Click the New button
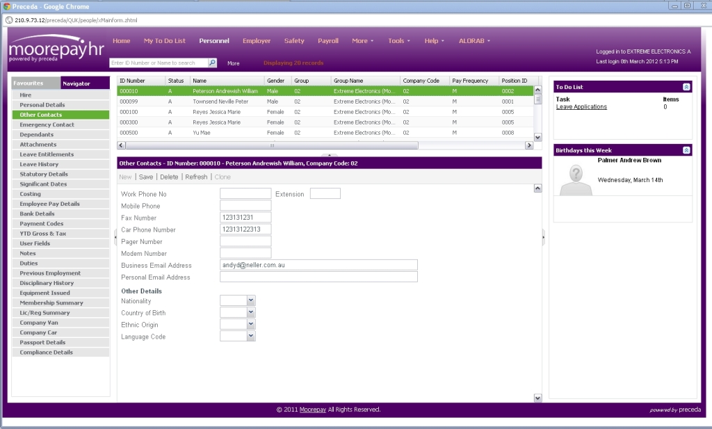Image resolution: width=712 pixels, height=429 pixels. [x=125, y=177]
